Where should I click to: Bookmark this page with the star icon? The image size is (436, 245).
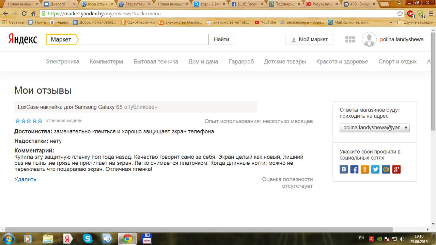(400, 14)
